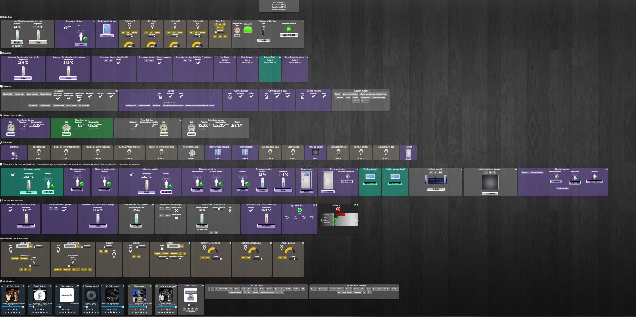Open the Porte de garage summary tile
The width and height of the screenshot is (636, 317).
pos(316,153)
